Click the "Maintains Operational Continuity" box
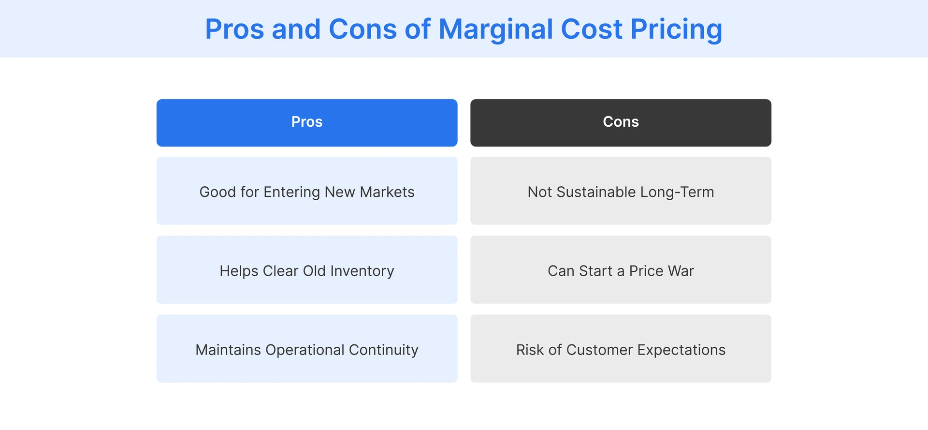928x430 pixels. coord(307,348)
